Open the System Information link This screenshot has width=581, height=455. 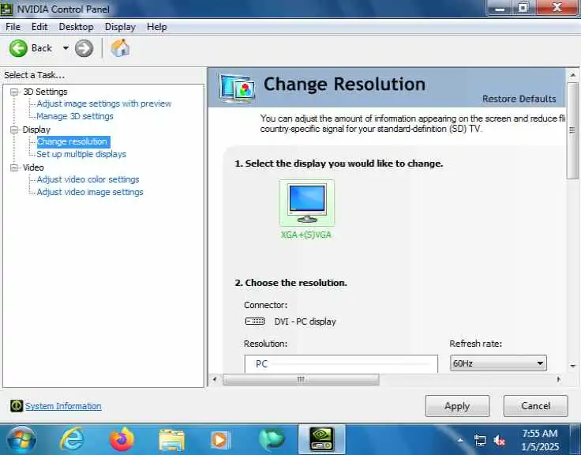coord(63,406)
